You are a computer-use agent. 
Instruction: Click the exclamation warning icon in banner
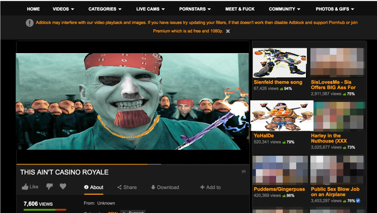(30, 23)
